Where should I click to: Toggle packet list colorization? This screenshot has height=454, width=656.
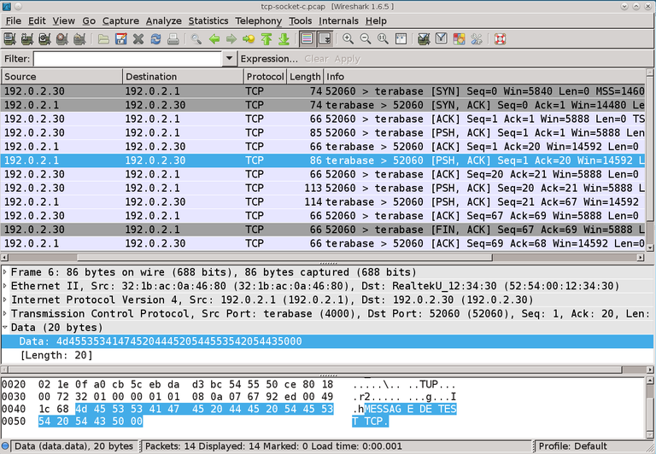(307, 39)
